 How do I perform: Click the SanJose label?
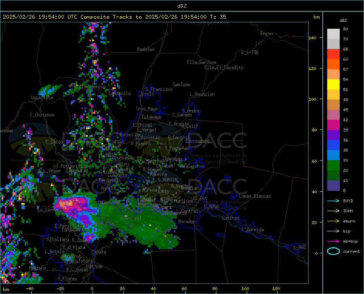tap(181, 85)
